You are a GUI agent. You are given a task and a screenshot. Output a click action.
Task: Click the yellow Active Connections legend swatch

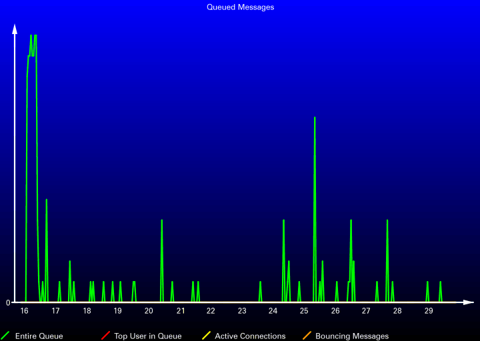[206, 336]
